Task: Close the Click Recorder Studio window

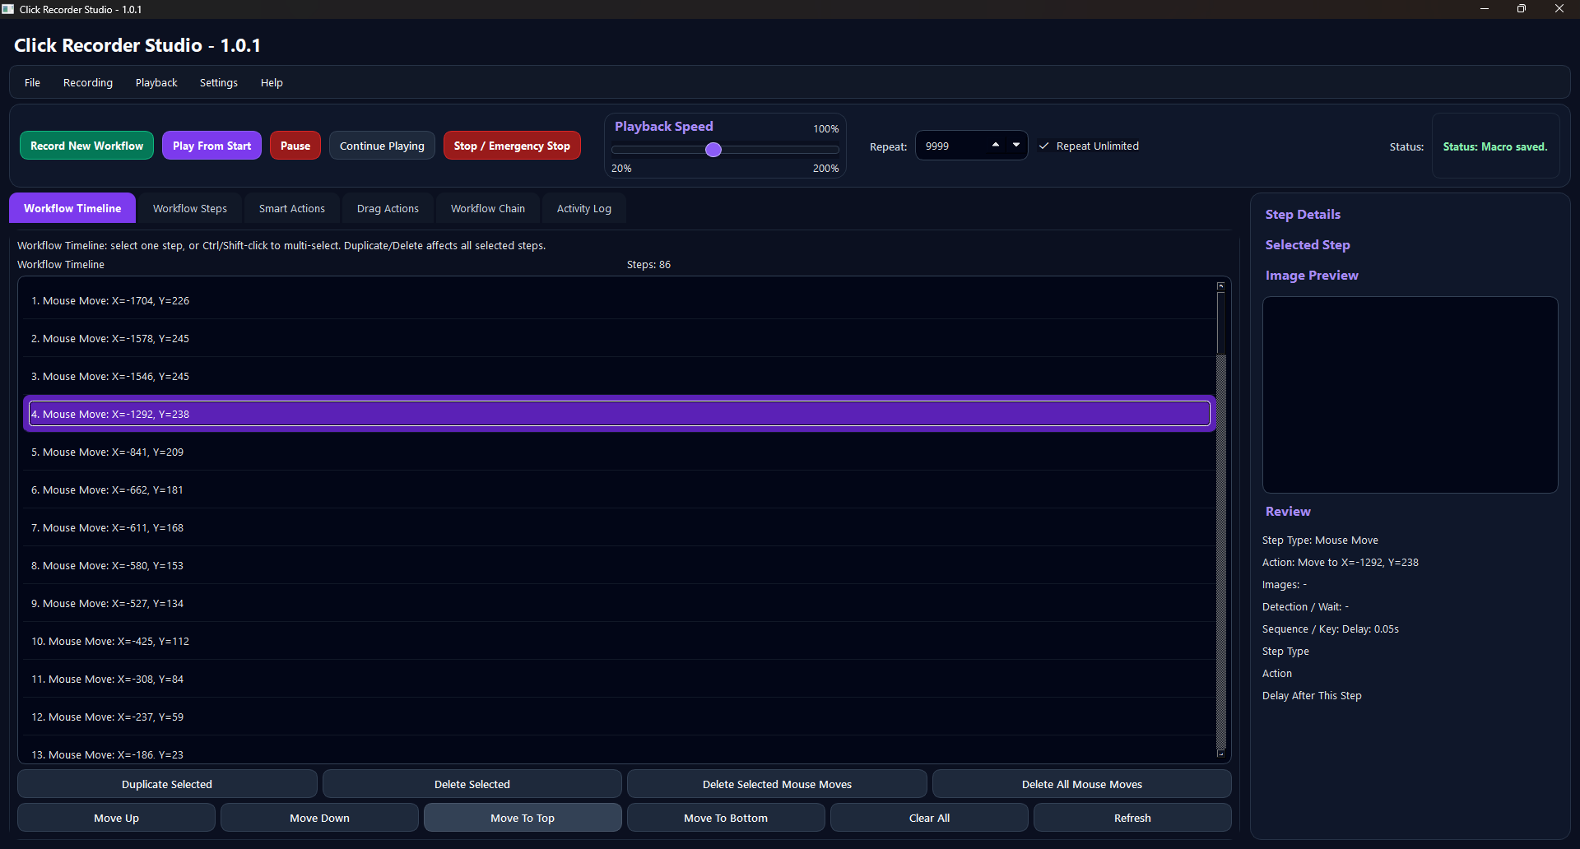Action: click(1559, 9)
